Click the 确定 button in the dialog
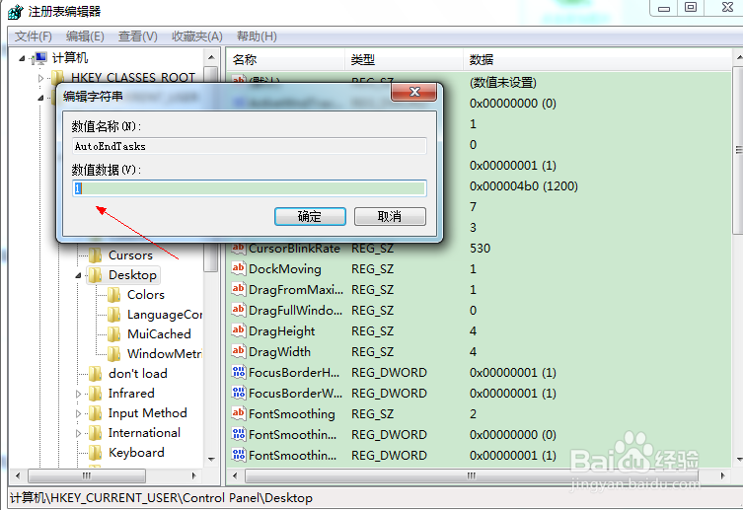Image resolution: width=743 pixels, height=510 pixels. point(310,216)
